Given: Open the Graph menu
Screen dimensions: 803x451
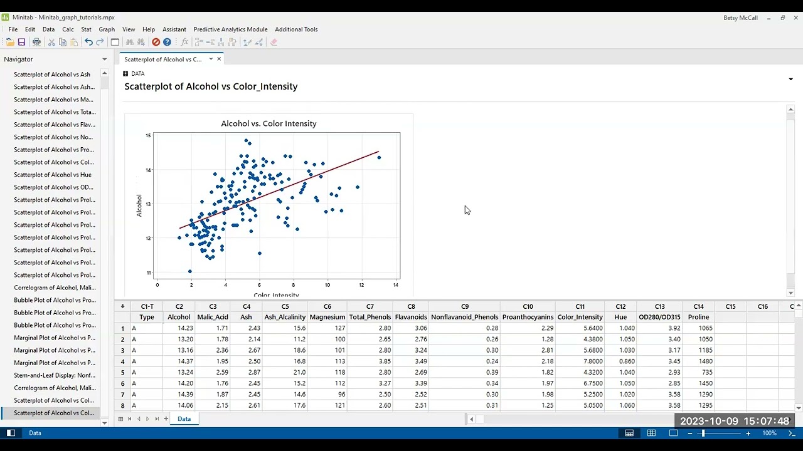Looking at the screenshot, I should [107, 29].
